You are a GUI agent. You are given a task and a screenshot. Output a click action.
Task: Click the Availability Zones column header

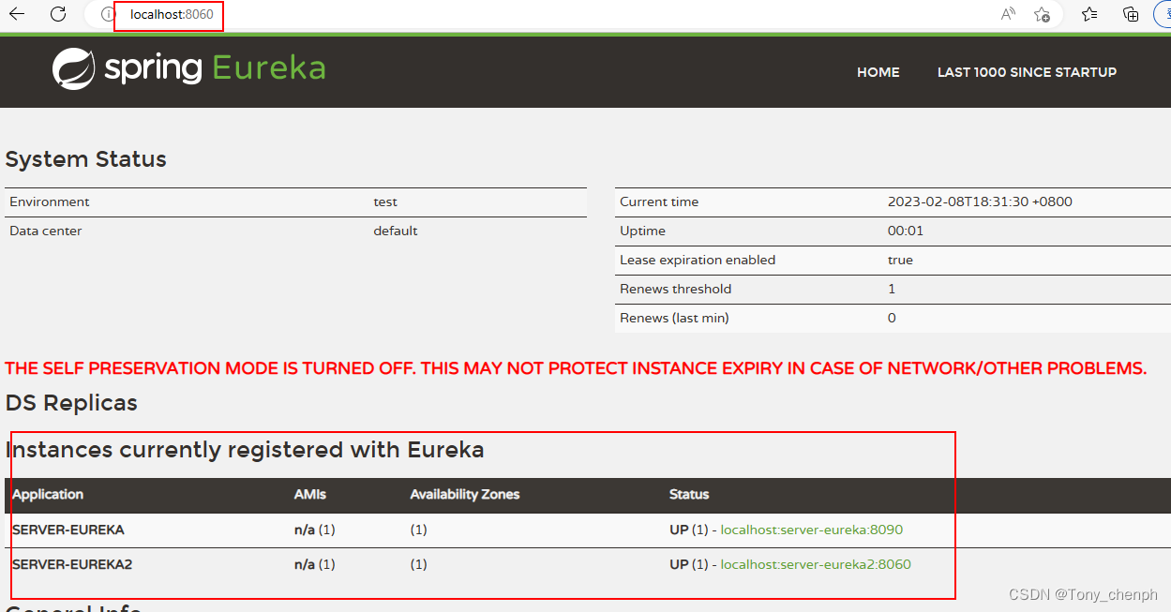pos(464,494)
